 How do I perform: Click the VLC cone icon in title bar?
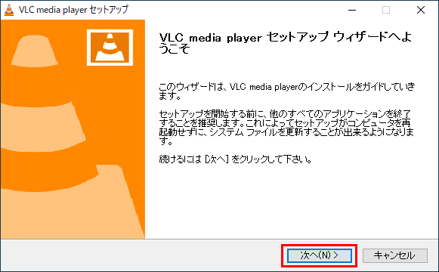[9, 10]
